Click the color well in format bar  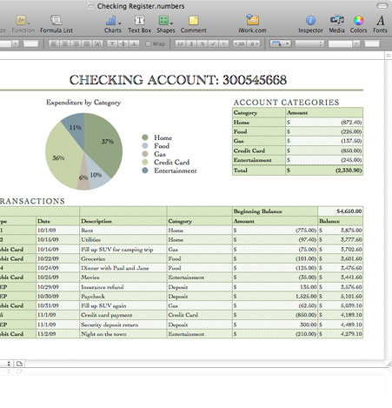click(372, 43)
